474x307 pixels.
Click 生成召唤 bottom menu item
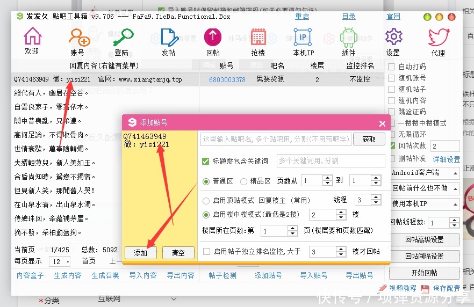[x=105, y=275]
